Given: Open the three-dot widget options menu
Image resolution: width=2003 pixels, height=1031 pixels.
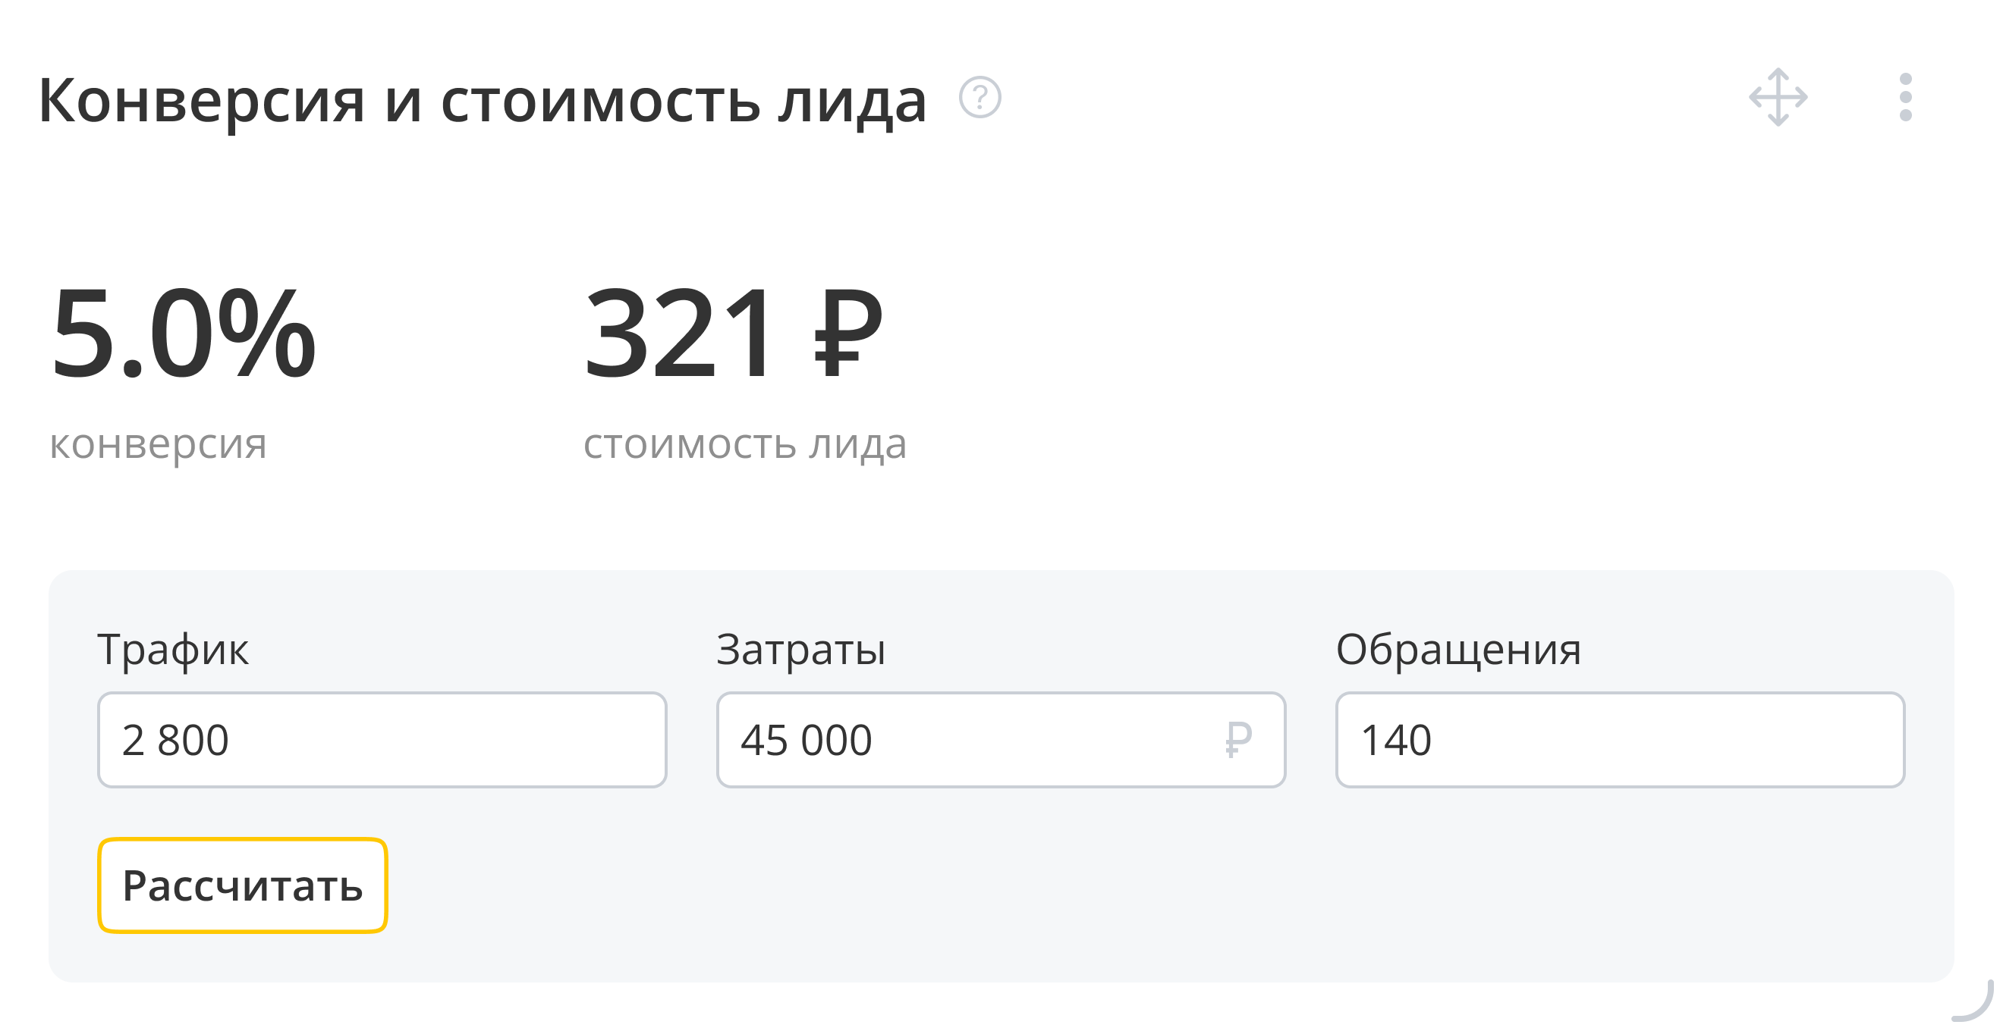Looking at the screenshot, I should [x=1905, y=98].
